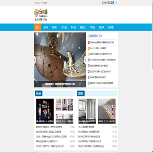Open the last headline in hot news list

pyautogui.click(x=102, y=83)
